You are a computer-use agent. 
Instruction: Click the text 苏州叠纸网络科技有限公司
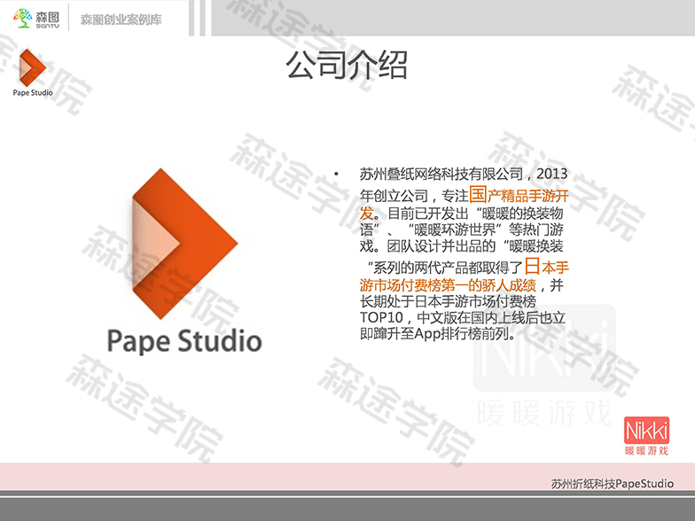click(x=441, y=174)
